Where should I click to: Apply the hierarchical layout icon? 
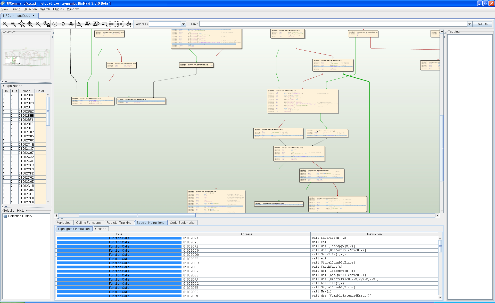click(71, 24)
